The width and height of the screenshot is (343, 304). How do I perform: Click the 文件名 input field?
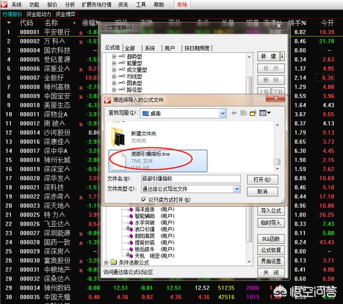[x=190, y=179]
